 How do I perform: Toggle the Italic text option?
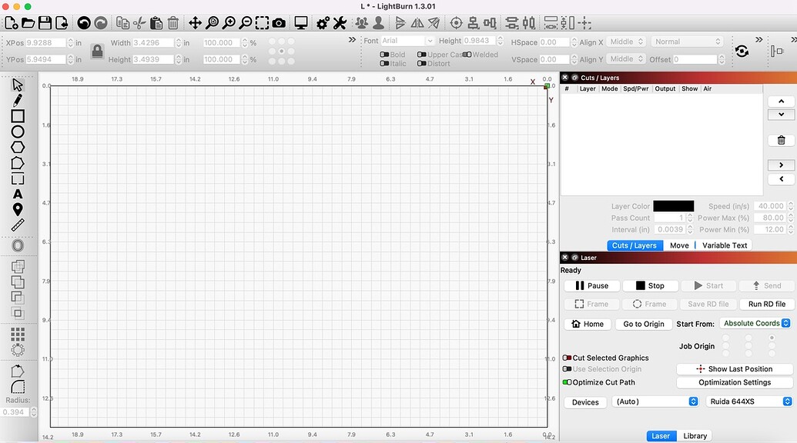click(x=383, y=63)
